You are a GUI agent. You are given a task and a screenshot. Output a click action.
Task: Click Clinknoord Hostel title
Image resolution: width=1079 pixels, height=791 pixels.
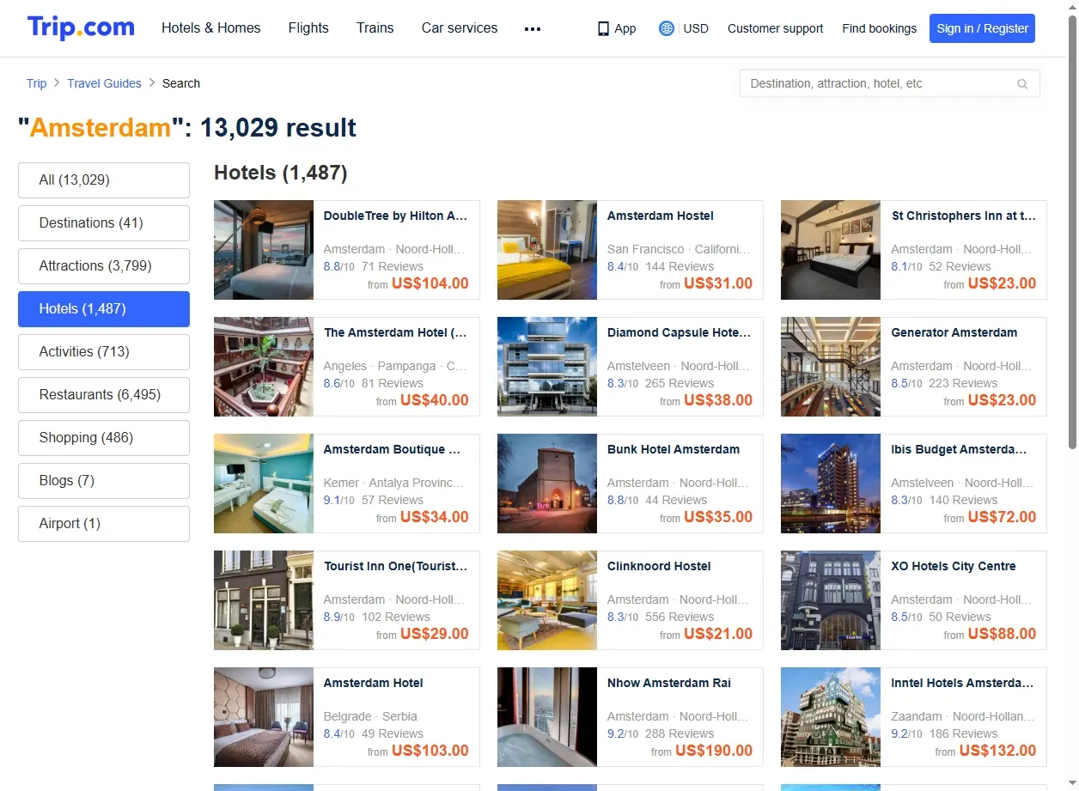click(x=659, y=566)
